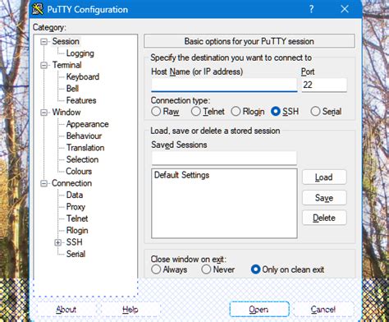Open the Data settings category

click(x=75, y=195)
